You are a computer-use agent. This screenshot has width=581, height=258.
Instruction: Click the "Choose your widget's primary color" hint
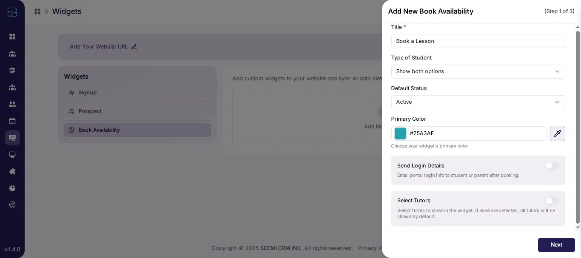point(430,146)
